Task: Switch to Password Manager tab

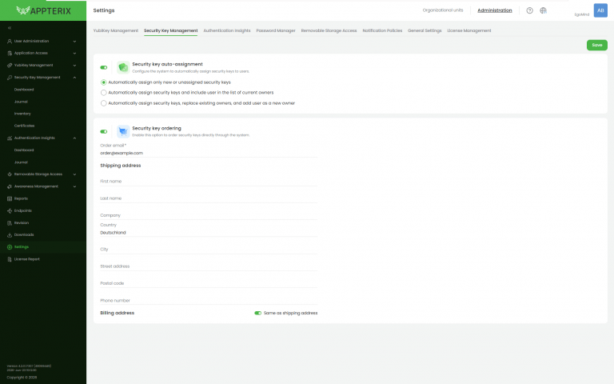Action: point(276,30)
